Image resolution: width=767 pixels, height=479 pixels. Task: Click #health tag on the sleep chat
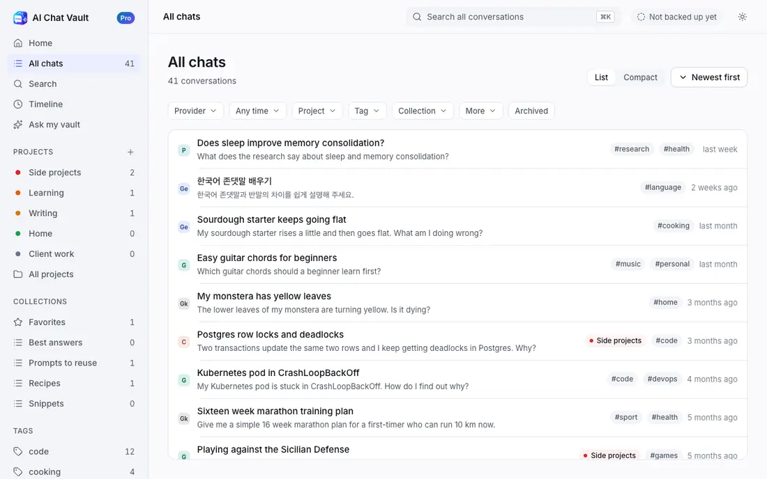click(x=676, y=149)
